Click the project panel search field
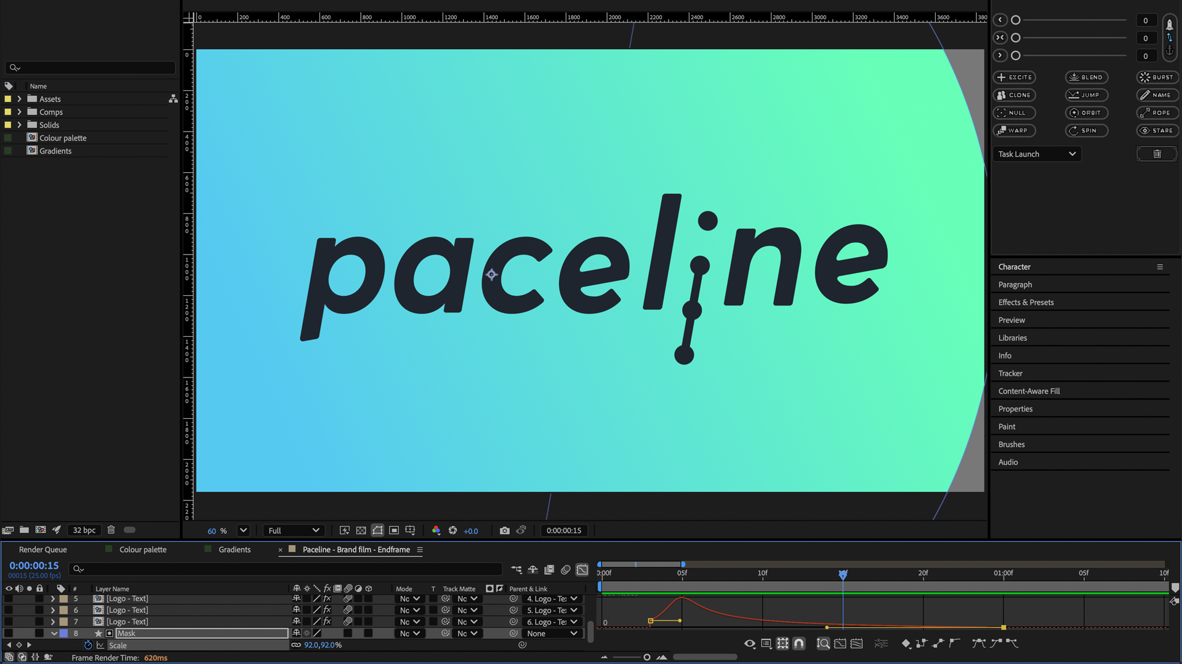This screenshot has height=664, width=1182. [92, 68]
